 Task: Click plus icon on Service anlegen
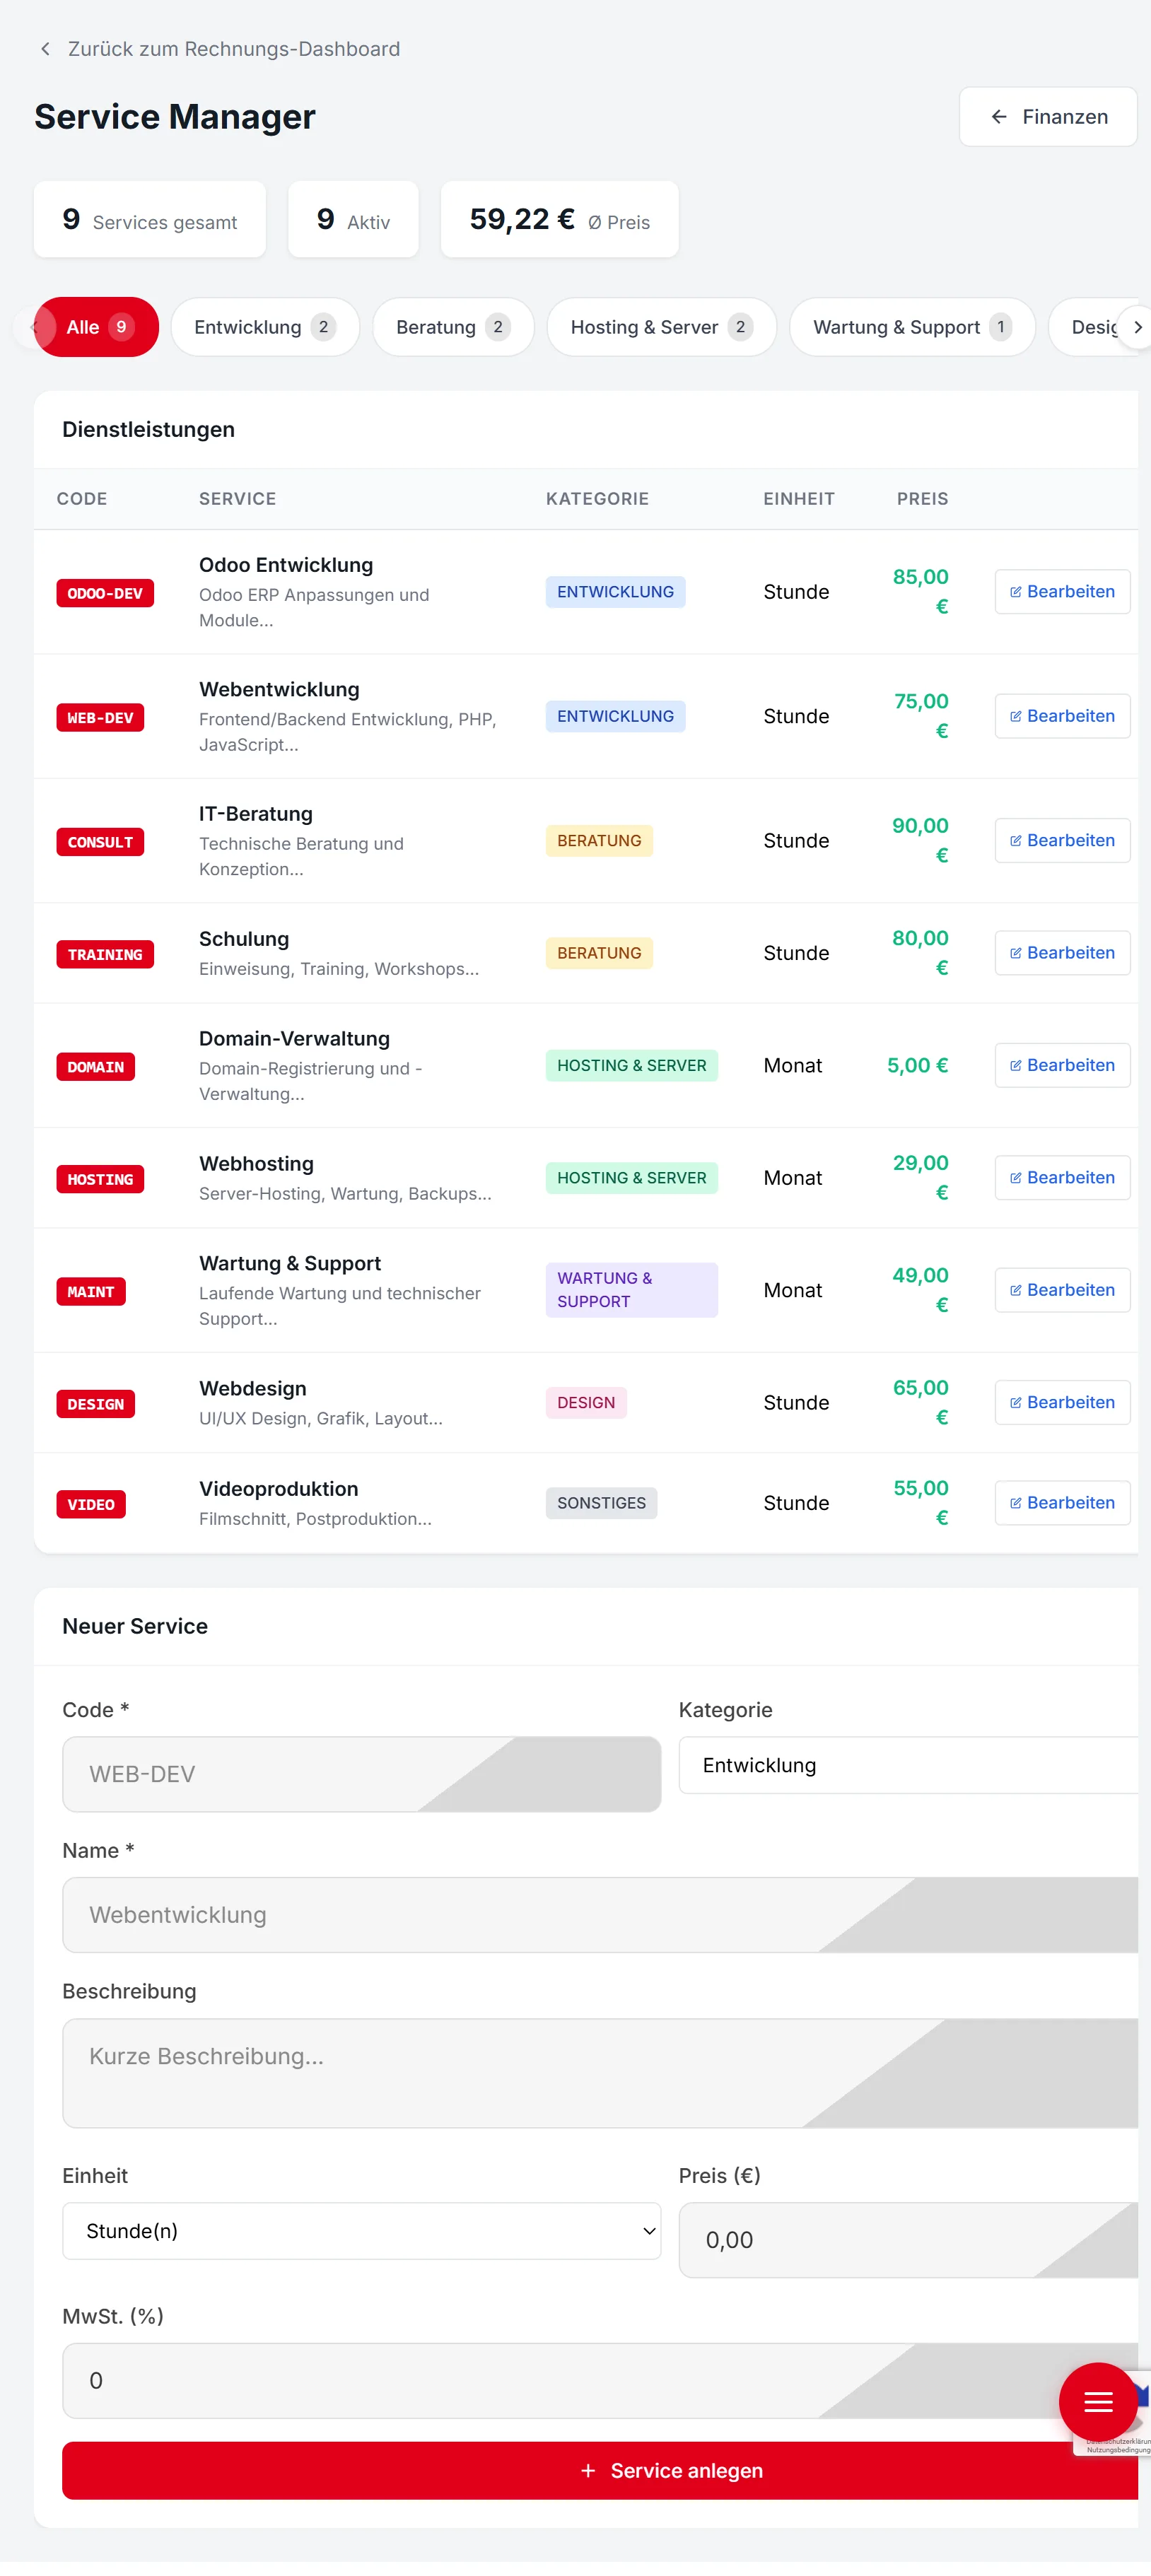(588, 2471)
